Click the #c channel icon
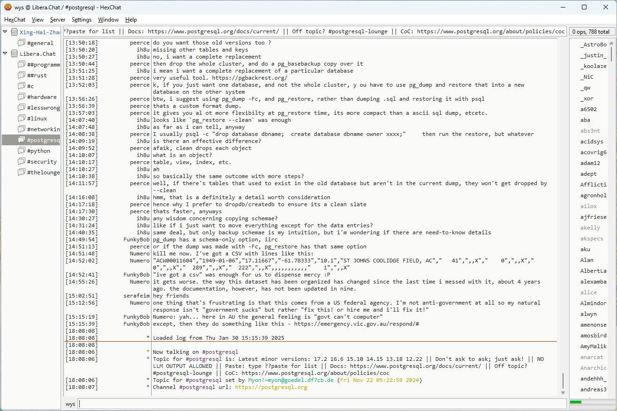This screenshot has height=411, width=617. point(22,86)
